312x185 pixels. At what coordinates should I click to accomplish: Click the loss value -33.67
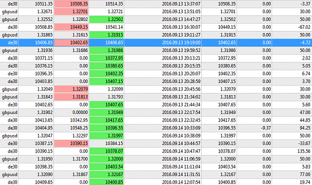(x=305, y=143)
